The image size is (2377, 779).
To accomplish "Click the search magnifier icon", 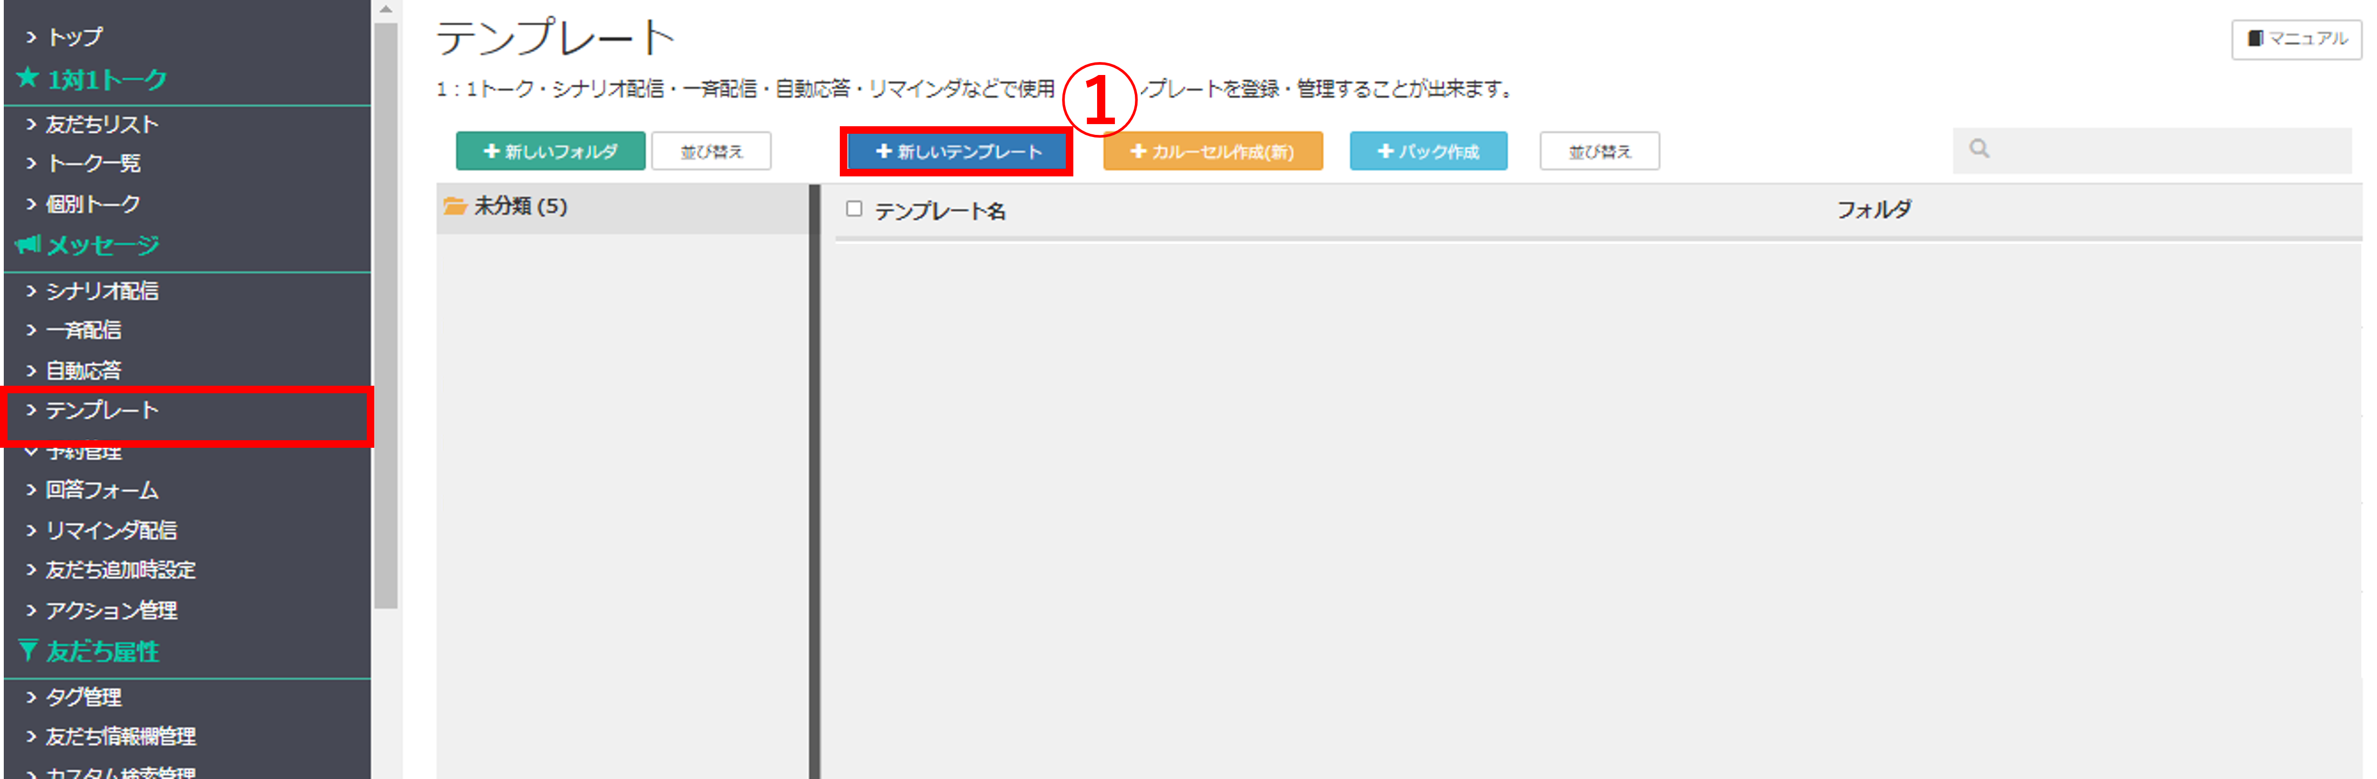I will pos(1979,148).
